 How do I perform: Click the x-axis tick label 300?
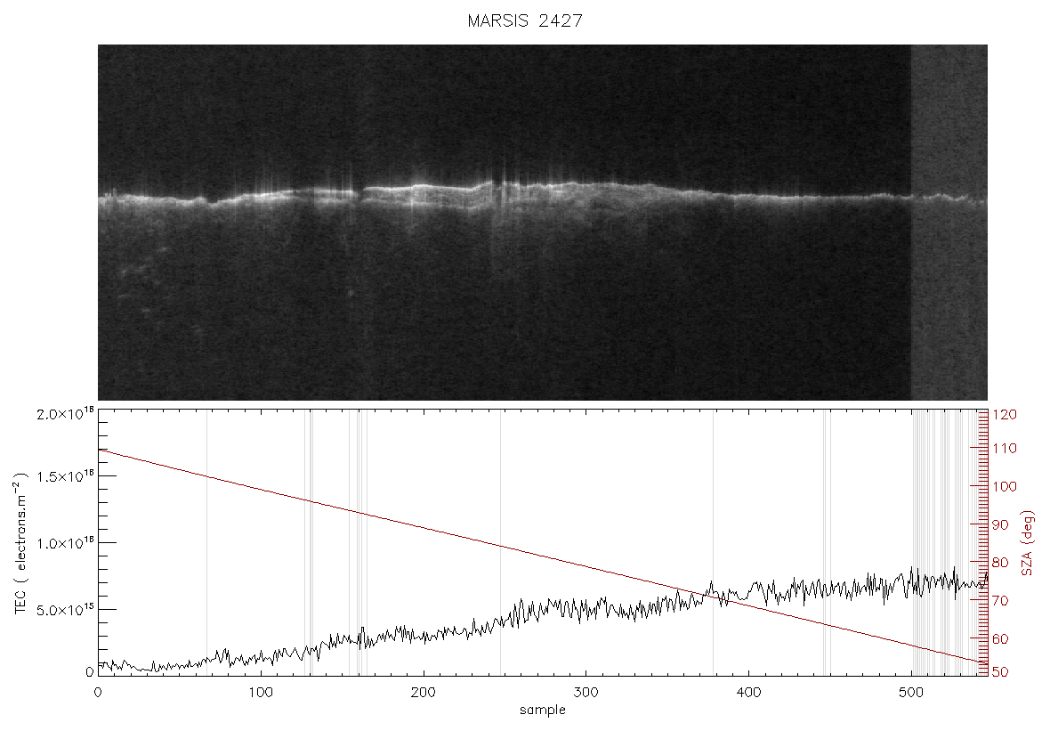pyautogui.click(x=586, y=692)
